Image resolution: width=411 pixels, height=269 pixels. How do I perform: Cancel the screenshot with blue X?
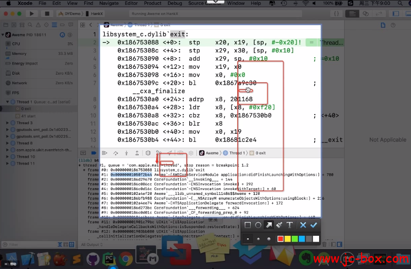click(303, 225)
